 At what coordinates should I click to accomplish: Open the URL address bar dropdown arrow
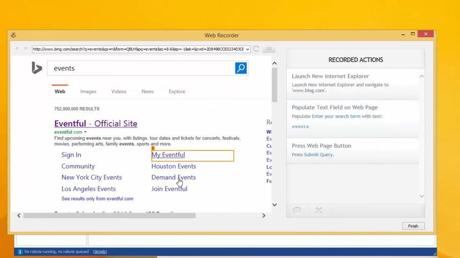(x=247, y=49)
